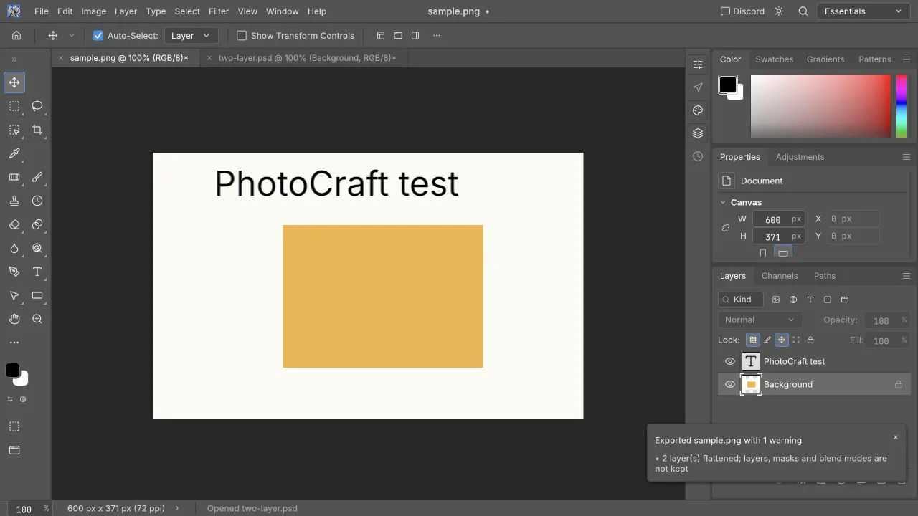This screenshot has width=918, height=516.
Task: Open the Image menu
Action: tap(94, 11)
